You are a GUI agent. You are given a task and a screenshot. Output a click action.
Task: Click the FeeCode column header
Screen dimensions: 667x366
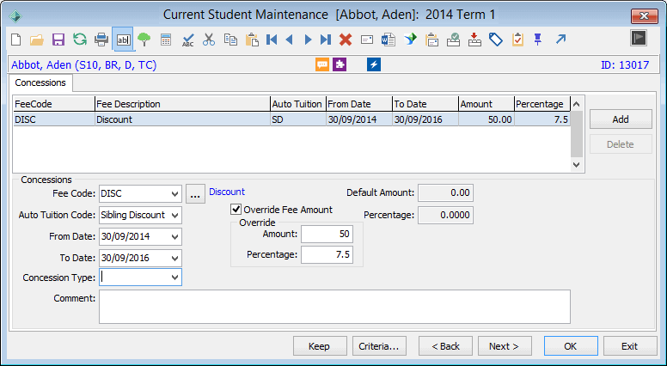click(x=54, y=104)
